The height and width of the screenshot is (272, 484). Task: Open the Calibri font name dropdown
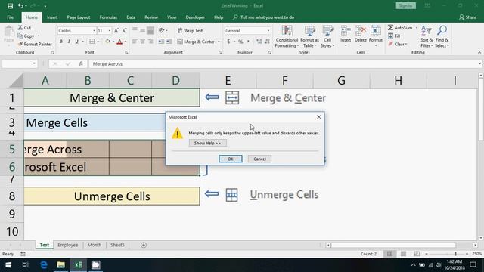94,31
